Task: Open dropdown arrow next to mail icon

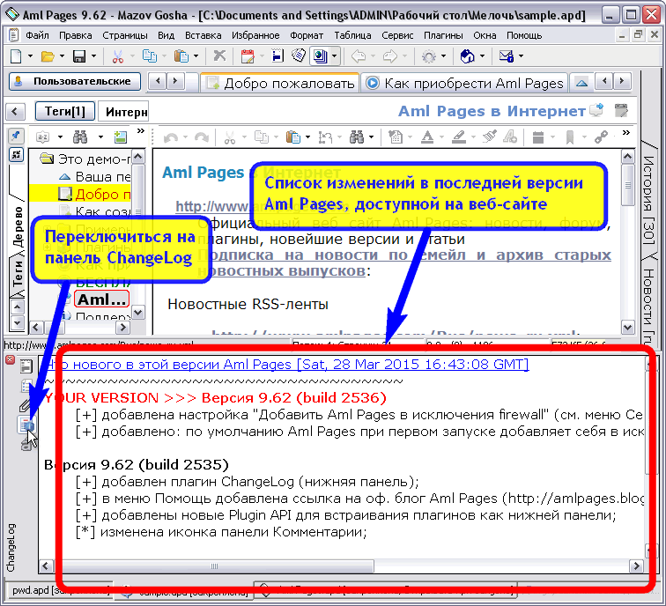Action: coord(522,55)
